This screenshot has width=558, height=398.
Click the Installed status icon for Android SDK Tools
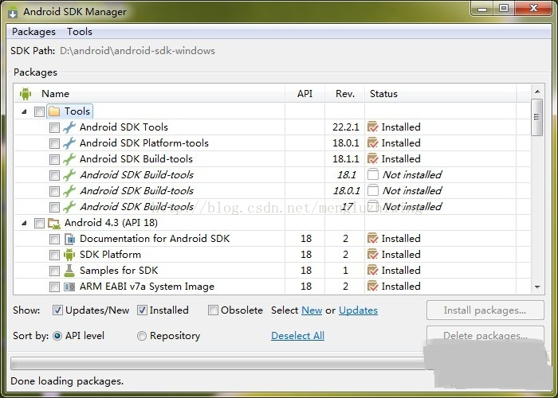[372, 127]
